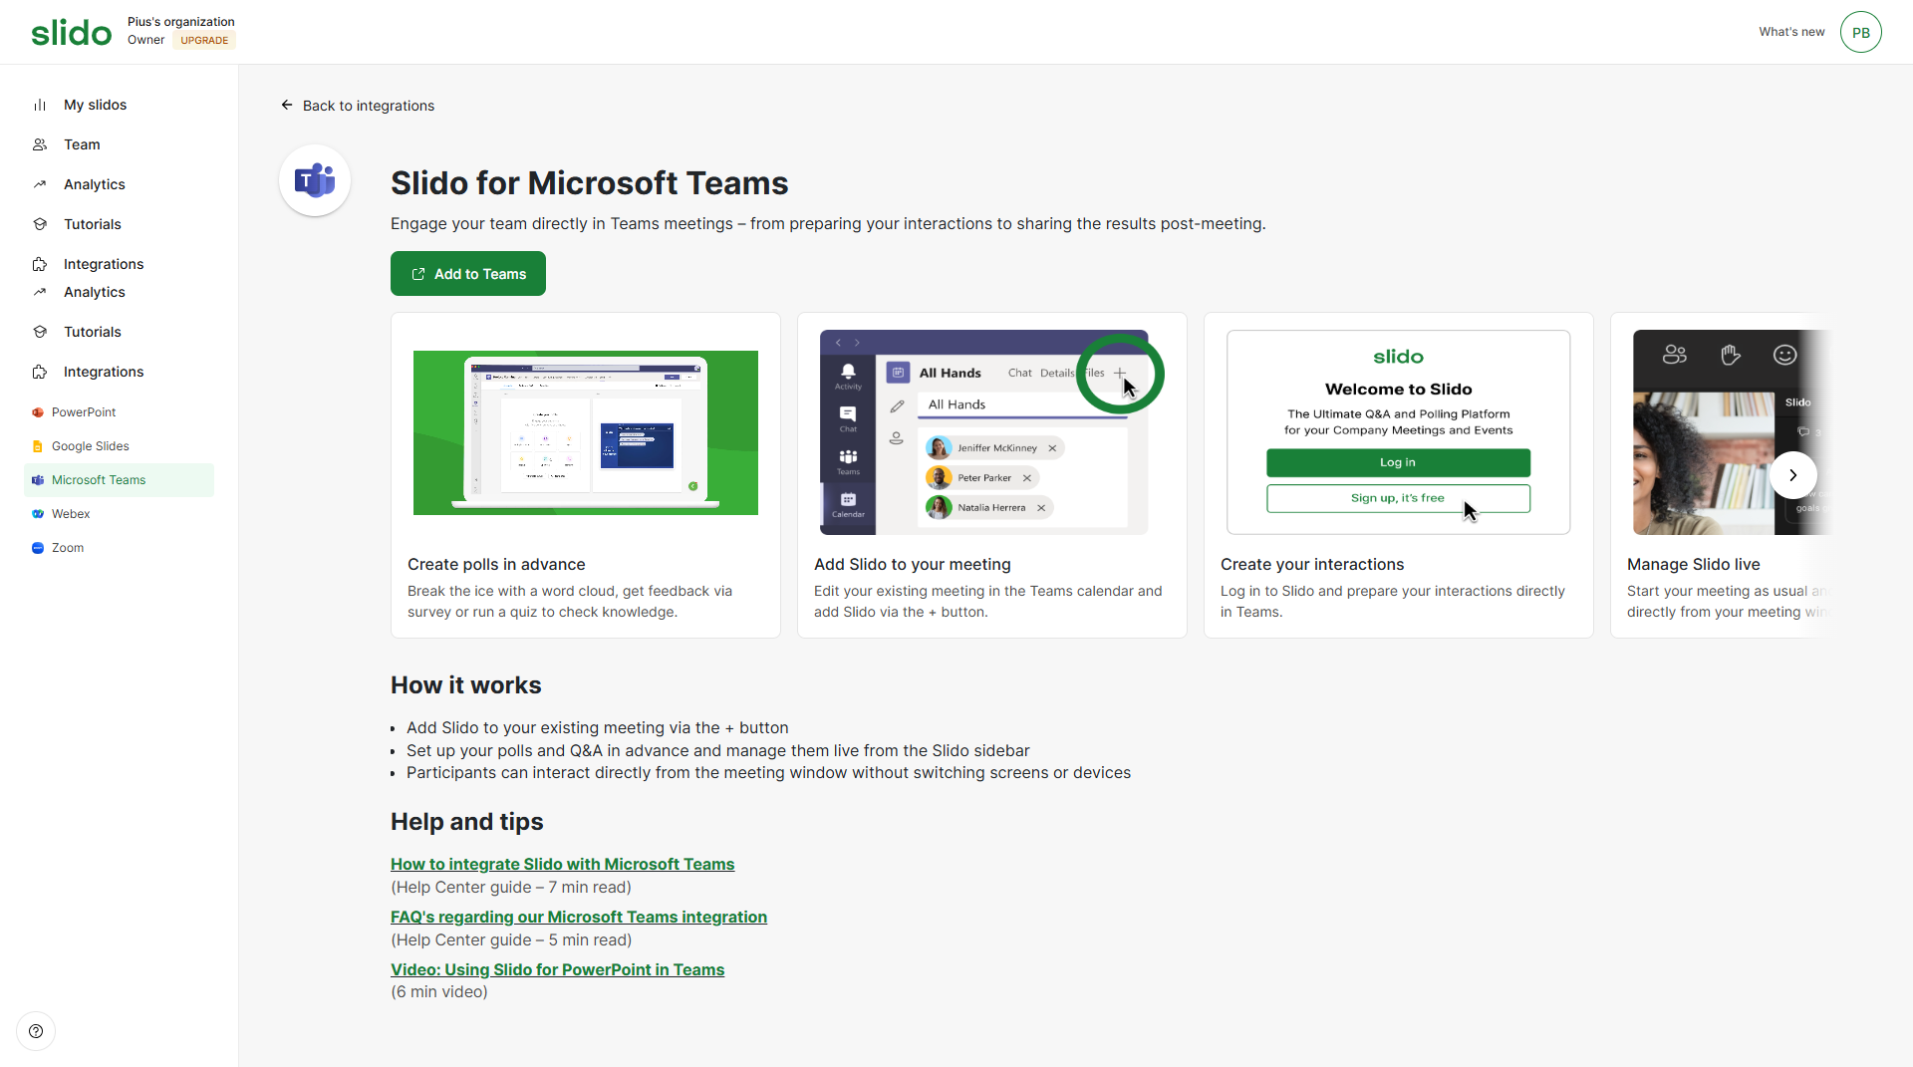
Task: Open the PB user avatar menu
Action: [1860, 32]
